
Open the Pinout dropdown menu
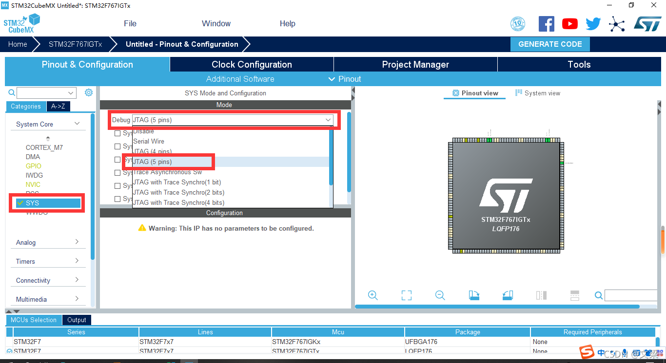click(345, 79)
